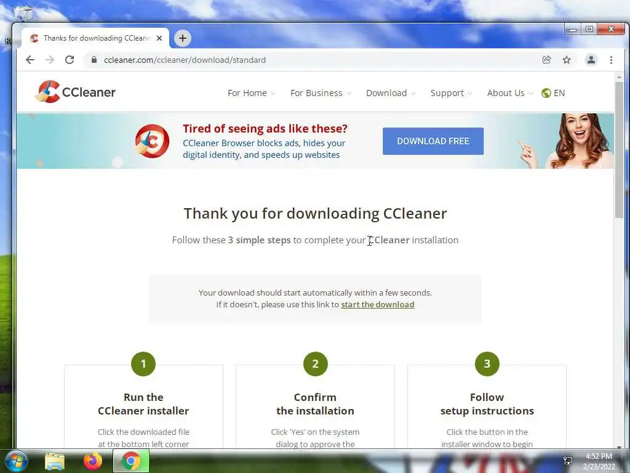This screenshot has height=473, width=630.
Task: Open File Explorer from the taskbar
Action: (x=55, y=461)
